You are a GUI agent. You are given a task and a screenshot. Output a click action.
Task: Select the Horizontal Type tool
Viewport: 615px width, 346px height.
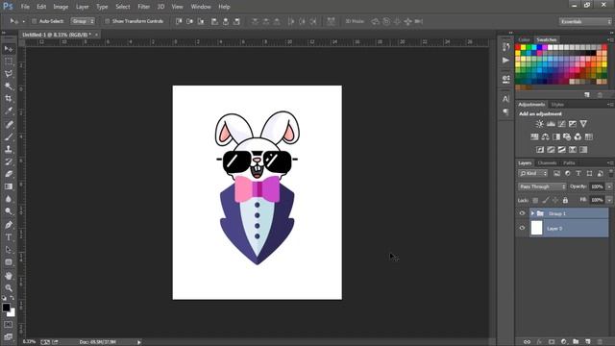click(x=9, y=237)
